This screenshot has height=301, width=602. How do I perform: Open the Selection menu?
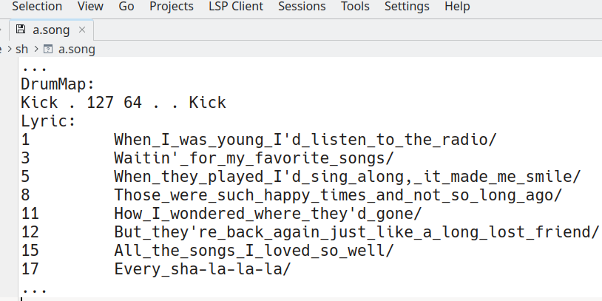tap(37, 7)
